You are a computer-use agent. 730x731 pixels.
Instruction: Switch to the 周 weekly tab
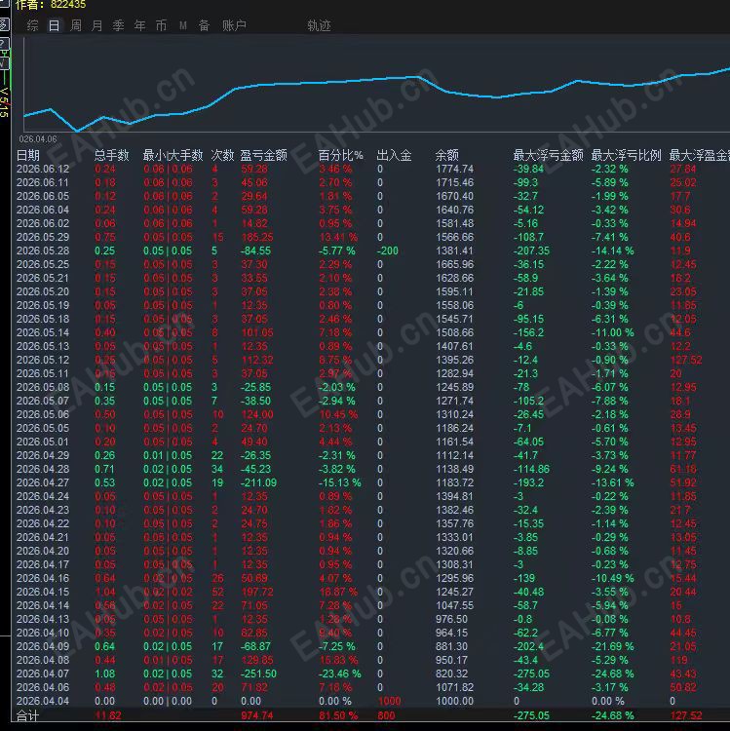point(75,25)
